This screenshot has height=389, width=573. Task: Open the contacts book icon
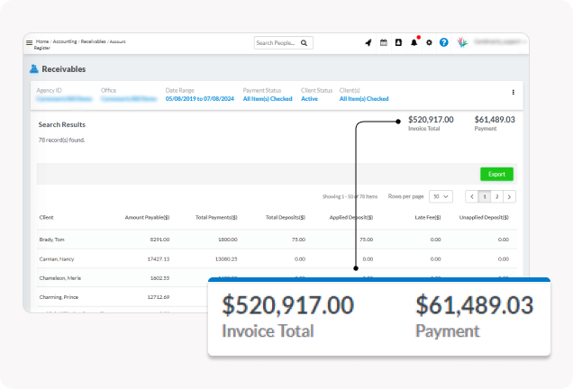coord(398,42)
